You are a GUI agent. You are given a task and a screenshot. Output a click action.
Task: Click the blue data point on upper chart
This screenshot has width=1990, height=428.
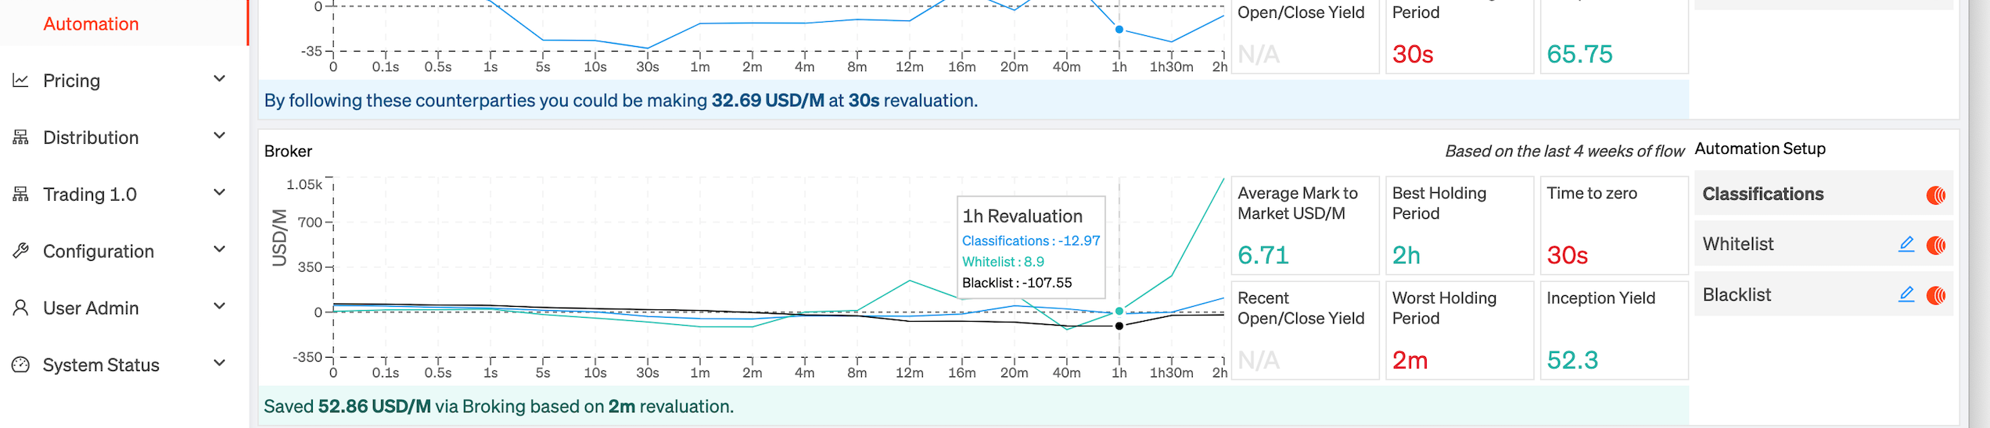[x=1119, y=30]
